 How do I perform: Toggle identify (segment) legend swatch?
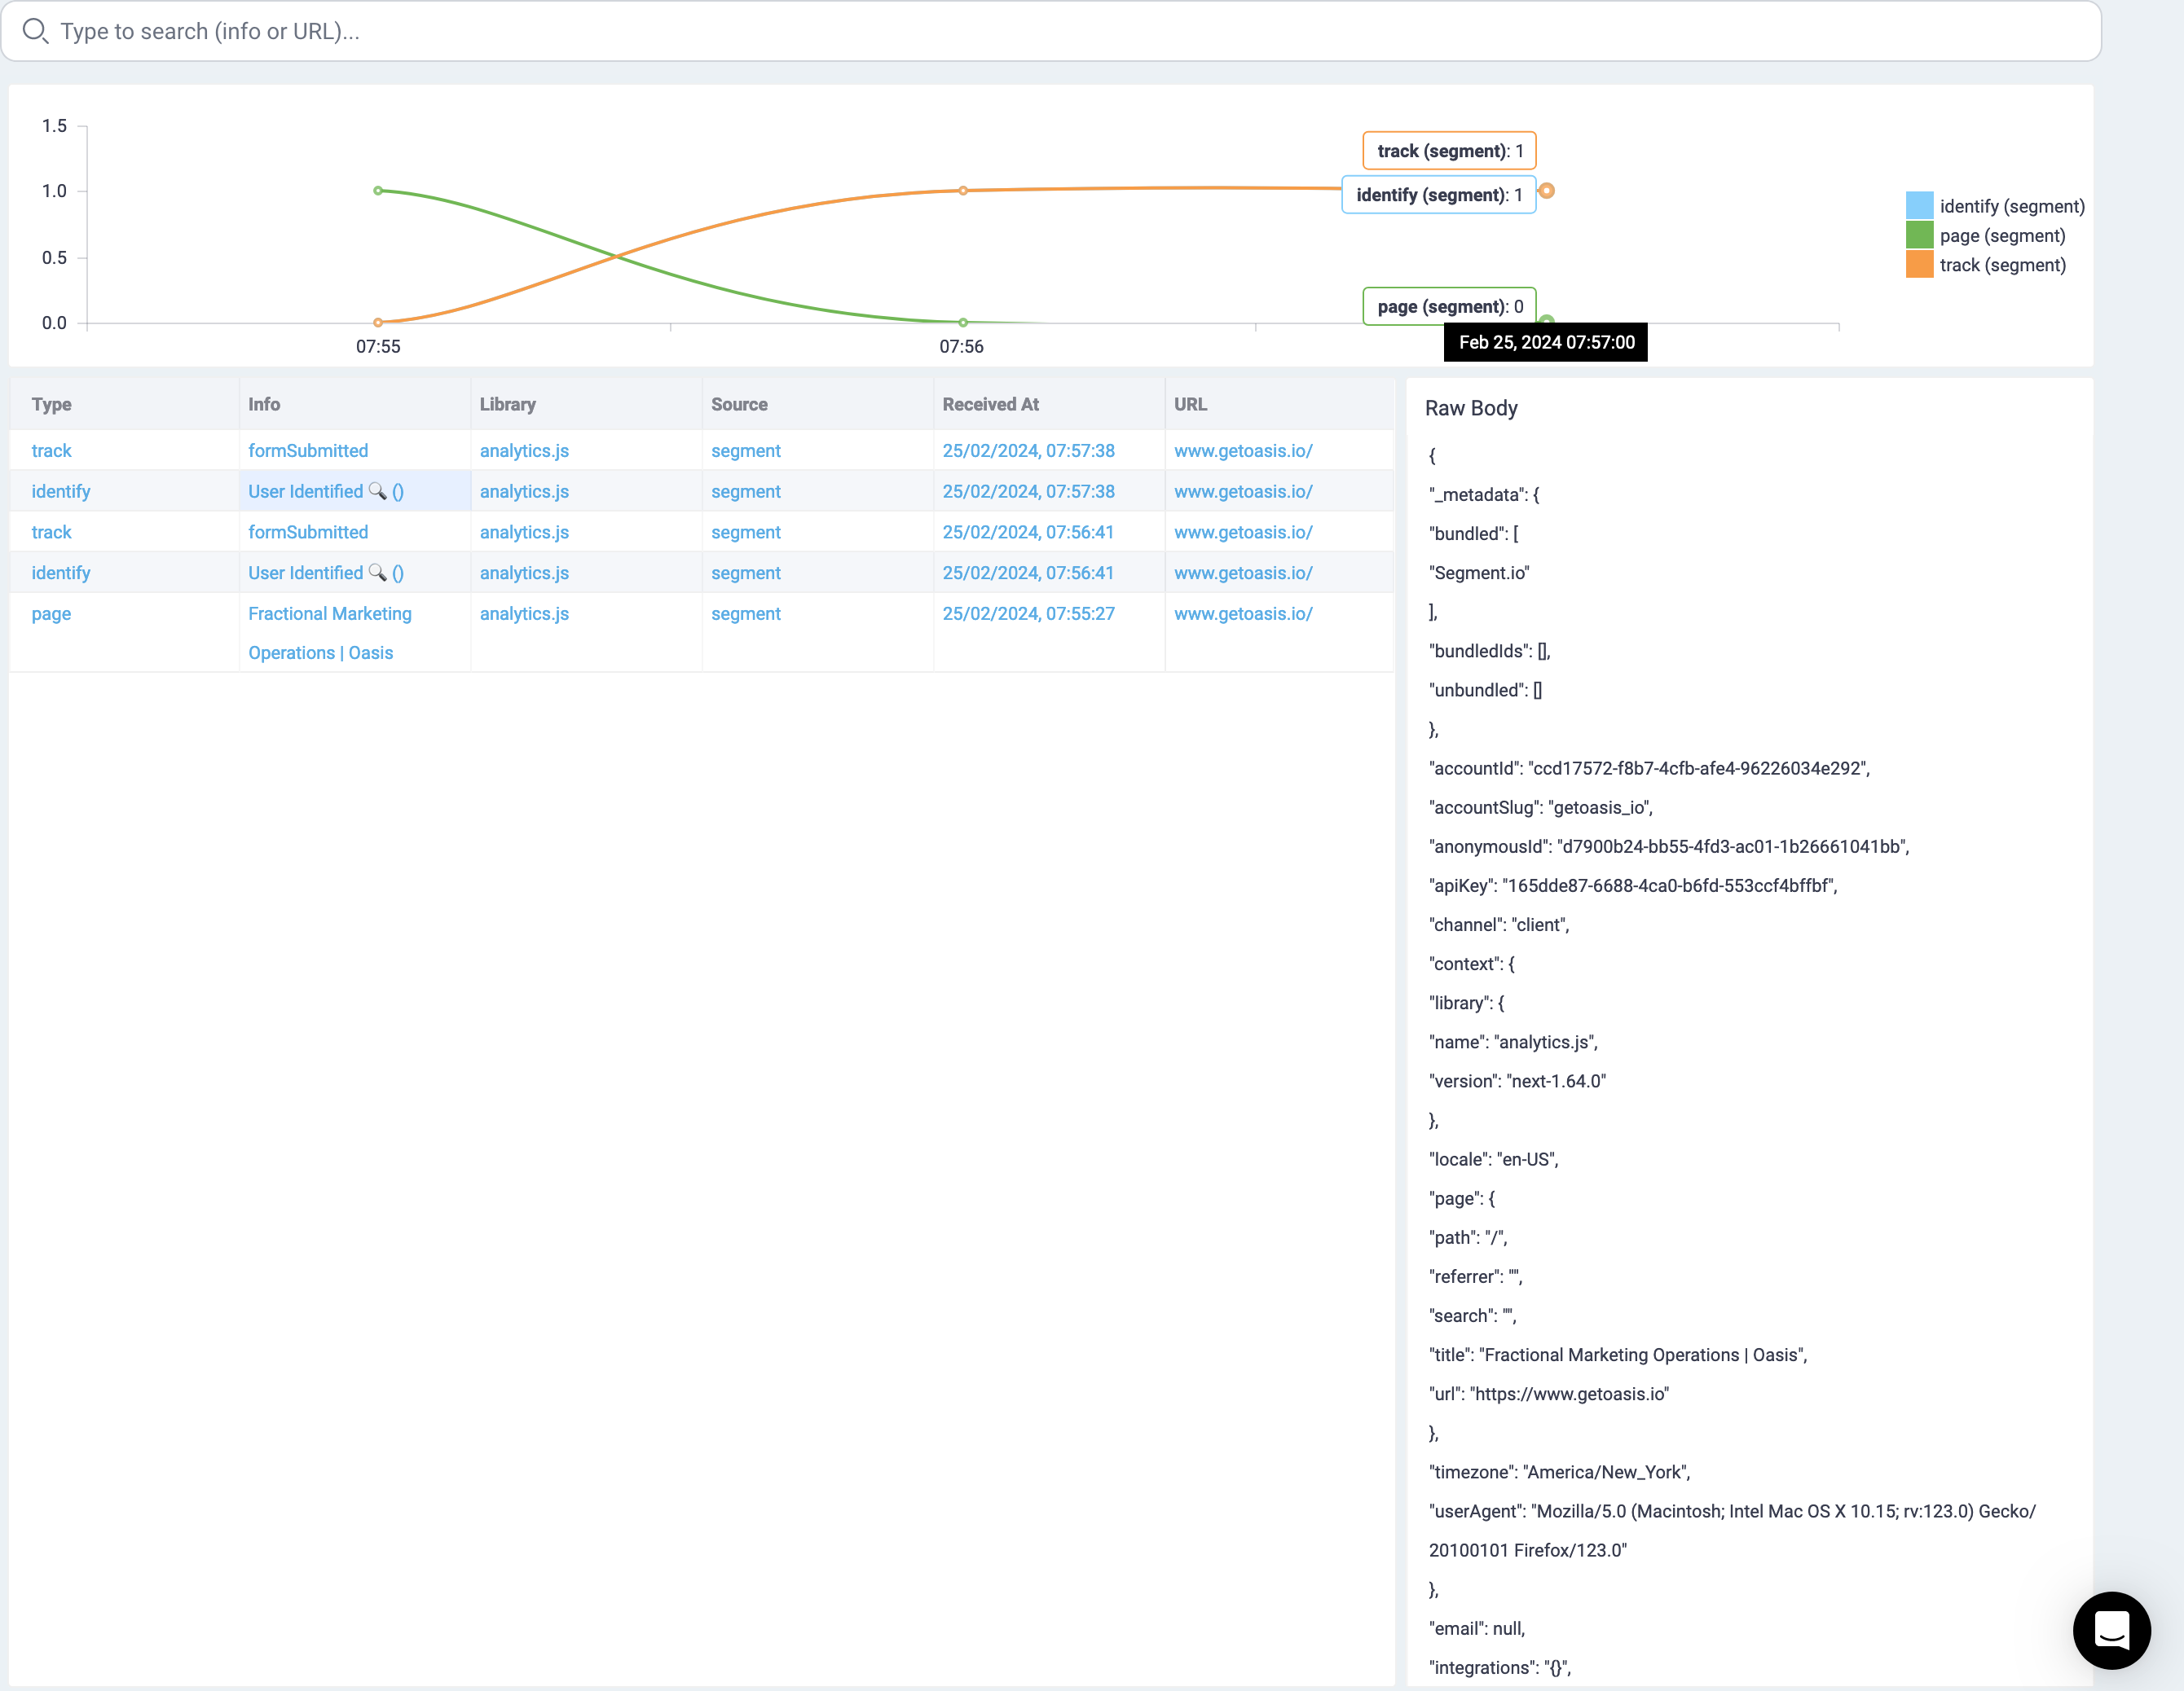[x=1919, y=206]
